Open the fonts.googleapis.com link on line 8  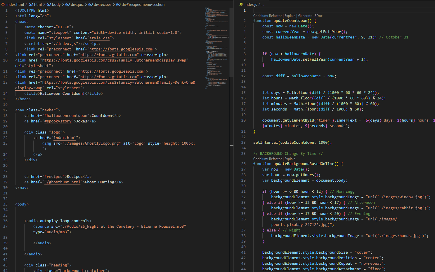[121, 49]
